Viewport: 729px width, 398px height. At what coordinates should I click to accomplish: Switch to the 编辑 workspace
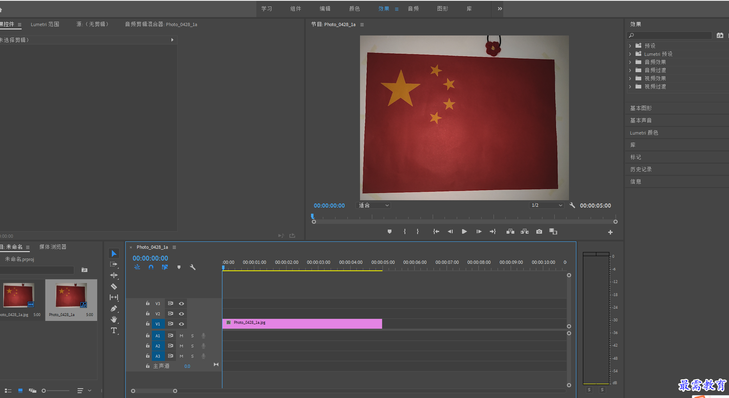325,9
